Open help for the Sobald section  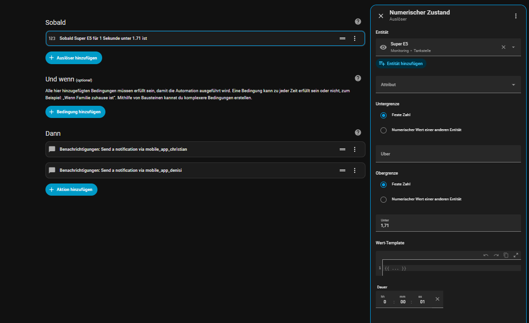point(358,22)
